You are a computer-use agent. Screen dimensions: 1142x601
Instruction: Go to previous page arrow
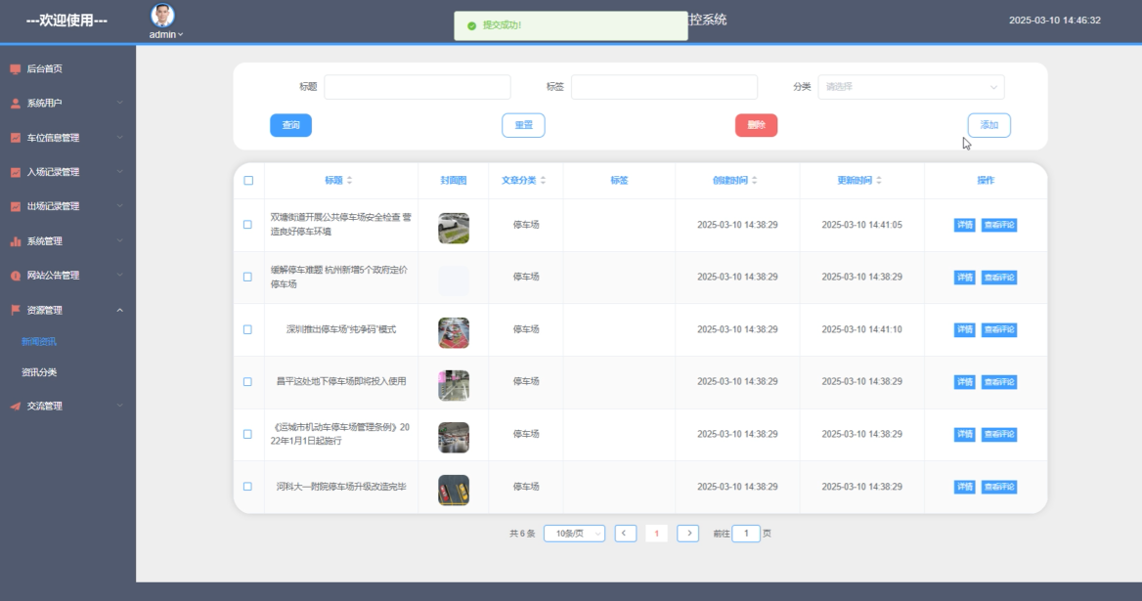[x=625, y=534]
